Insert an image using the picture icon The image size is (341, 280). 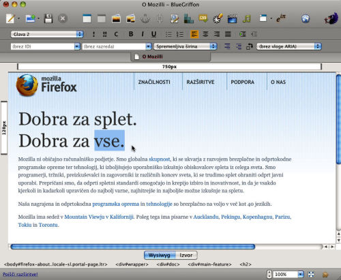(x=116, y=18)
